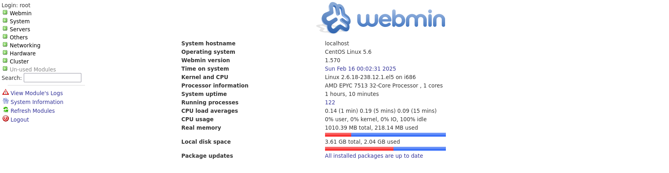The height and width of the screenshot is (173, 669).
Task: Expand the System category
Action: [19, 21]
